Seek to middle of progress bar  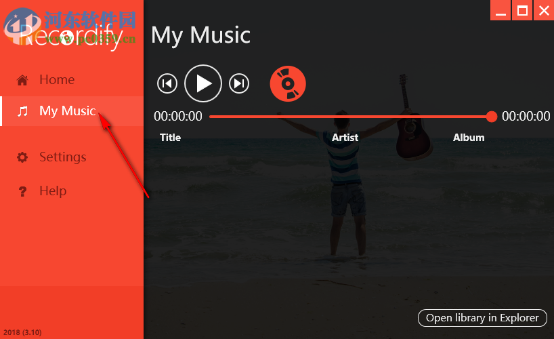pos(351,117)
